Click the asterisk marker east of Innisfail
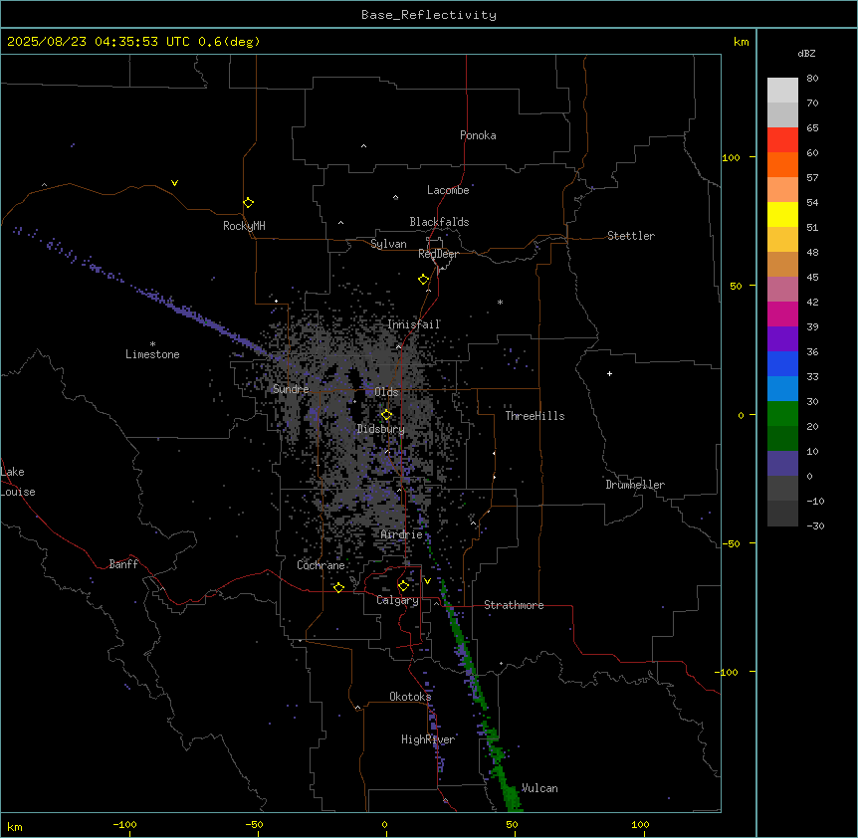 [500, 302]
